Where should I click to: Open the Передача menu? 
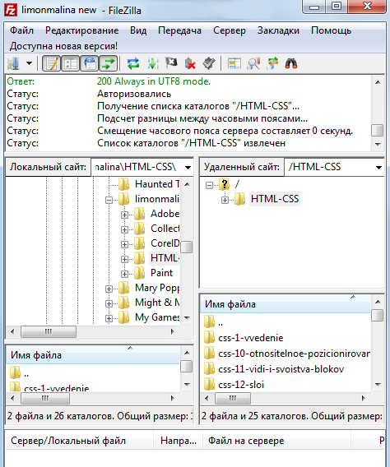click(x=179, y=30)
